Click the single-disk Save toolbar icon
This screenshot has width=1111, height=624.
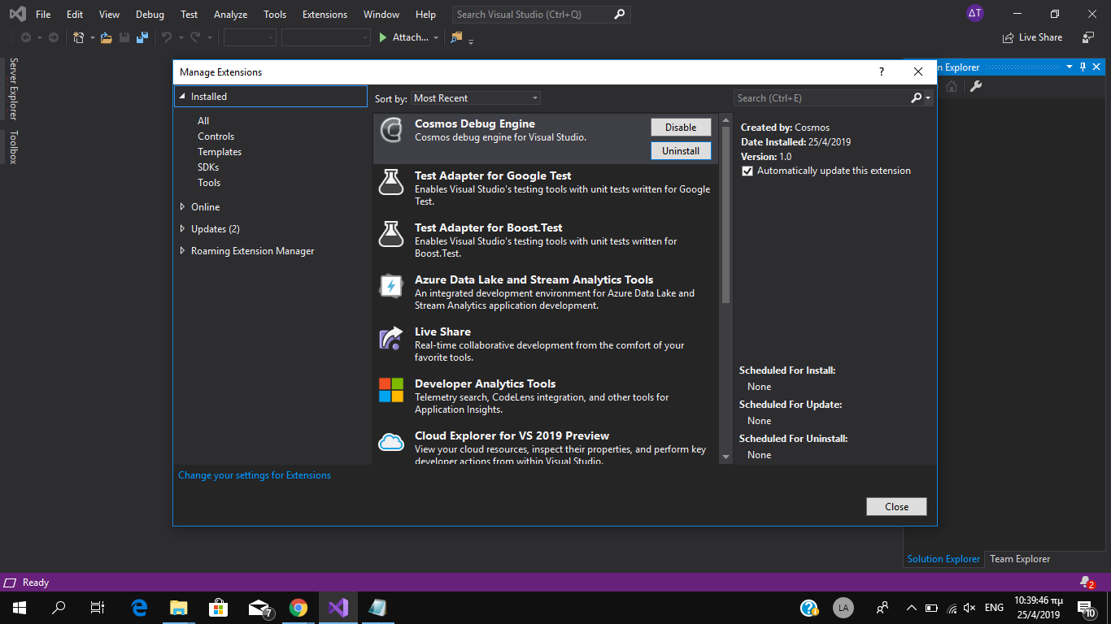pos(124,37)
